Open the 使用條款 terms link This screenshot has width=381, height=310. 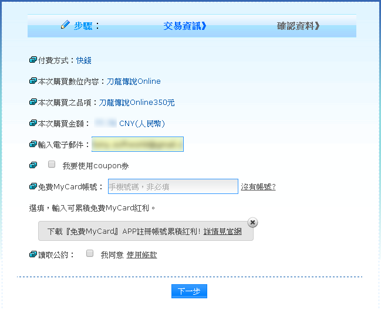141,255
